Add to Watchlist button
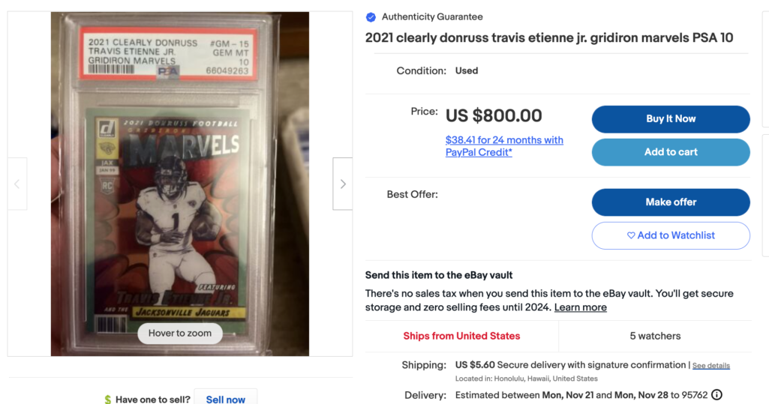Screen dimensions: 769x404 [x=671, y=235]
